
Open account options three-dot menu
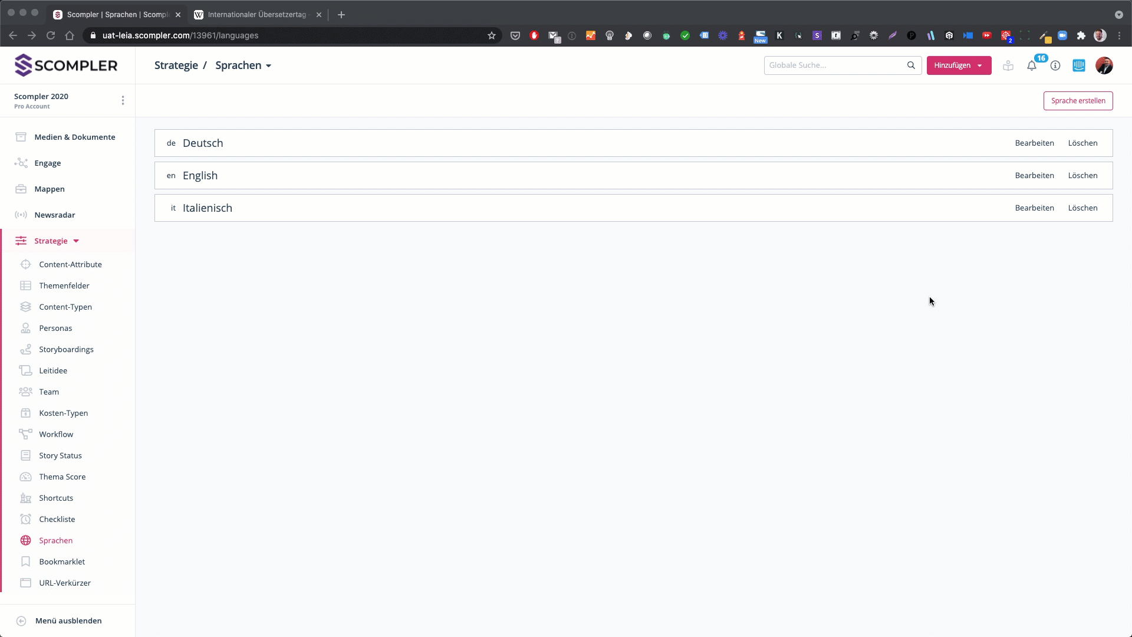pyautogui.click(x=123, y=100)
